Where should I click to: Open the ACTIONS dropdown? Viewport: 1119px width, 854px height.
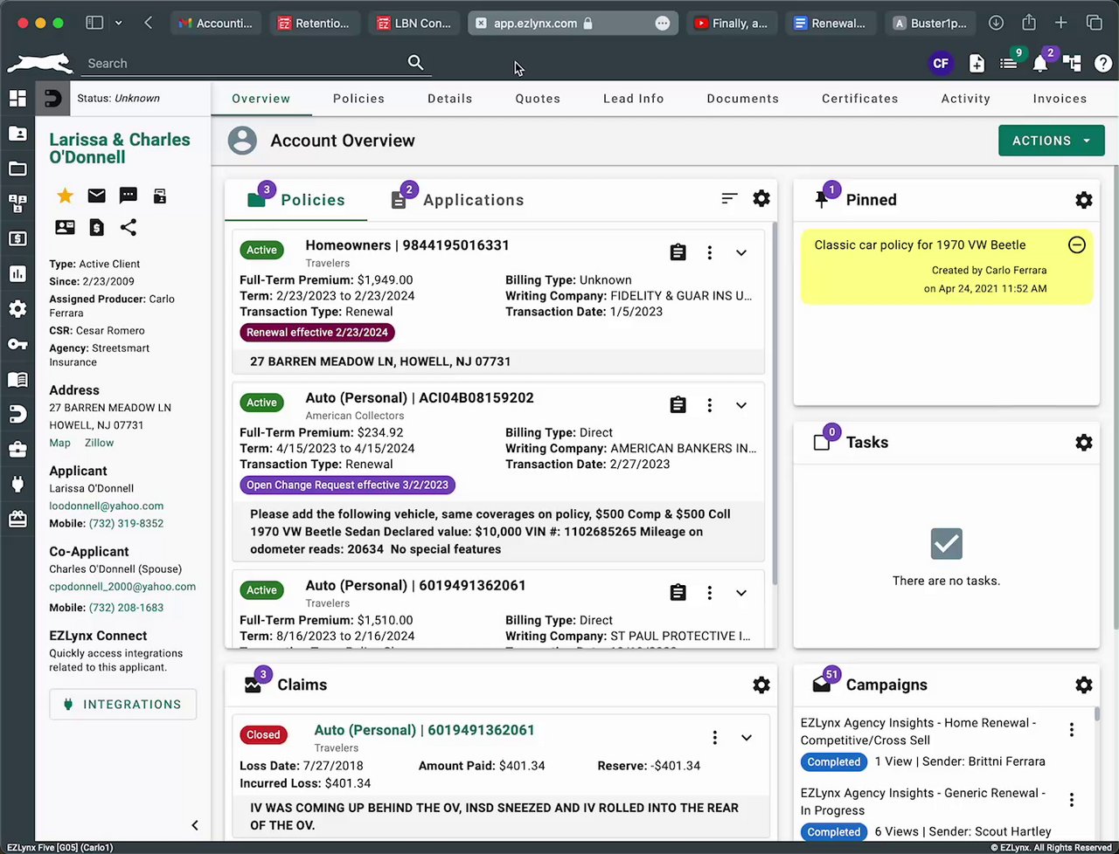click(x=1052, y=141)
